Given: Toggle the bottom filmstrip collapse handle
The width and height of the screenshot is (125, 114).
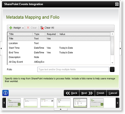Looking at the screenshot, I should [61, 109].
